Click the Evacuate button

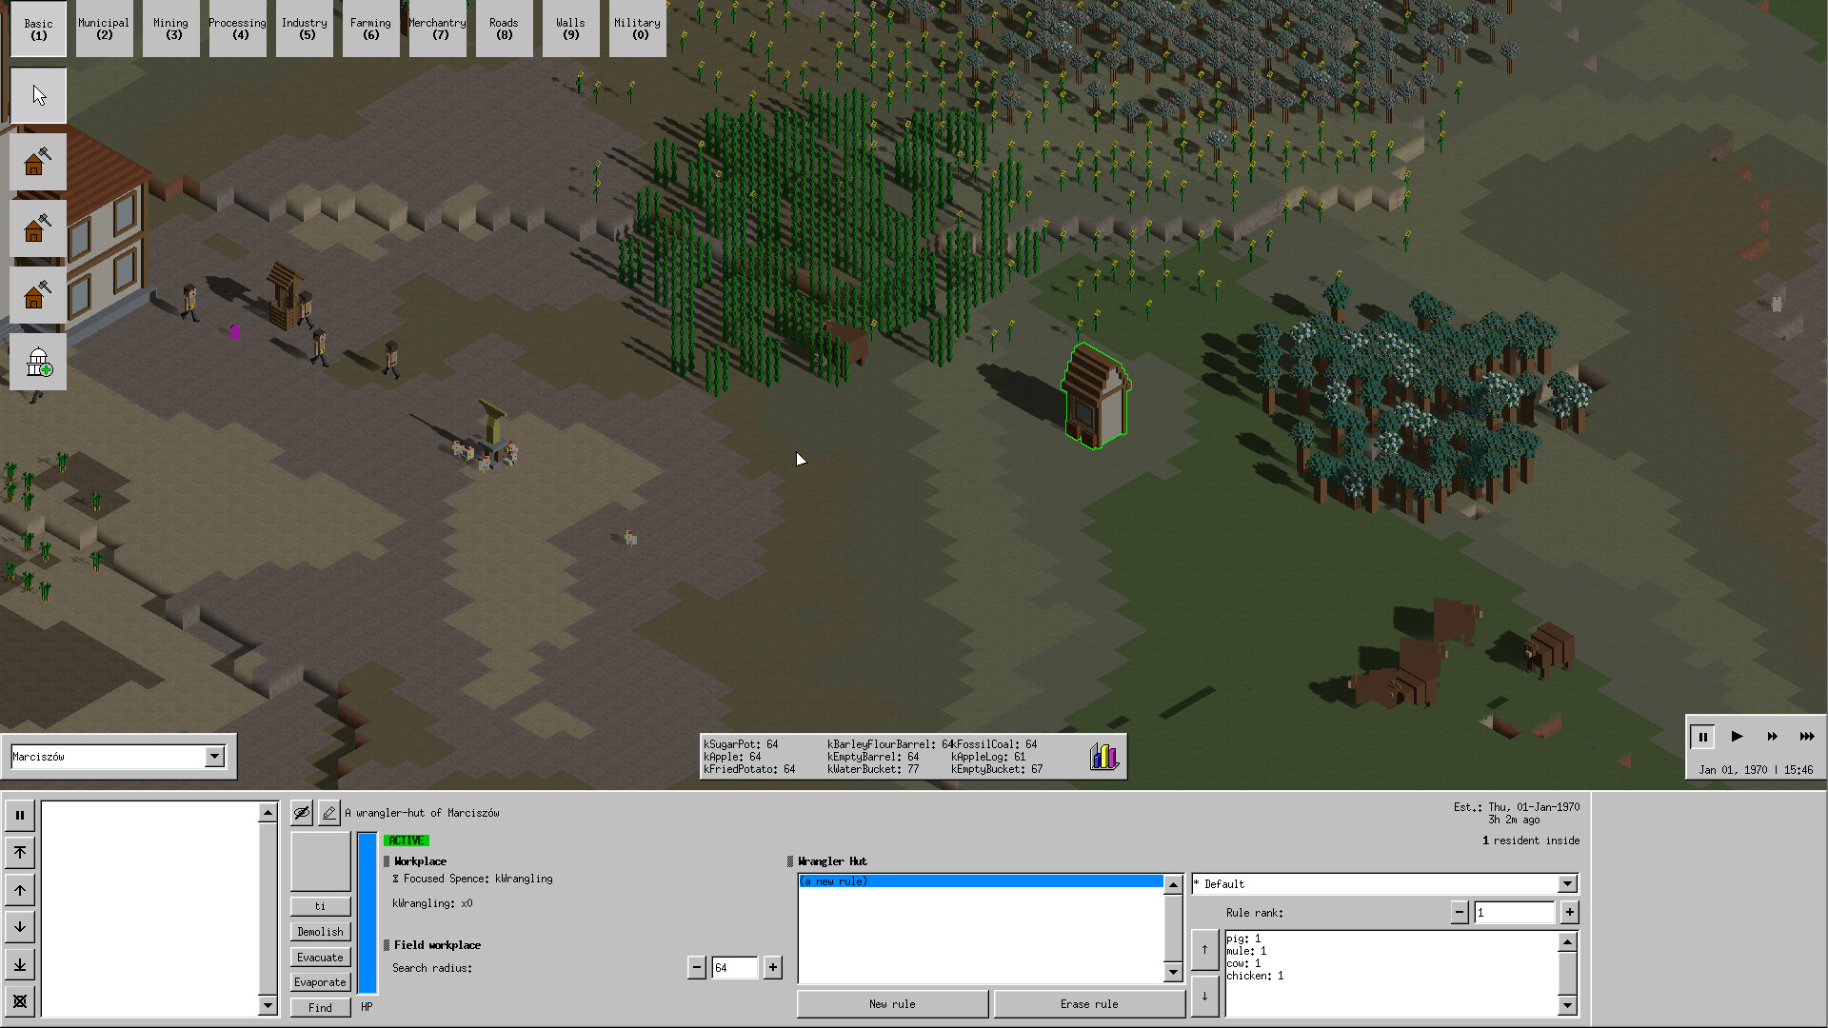[x=321, y=958]
